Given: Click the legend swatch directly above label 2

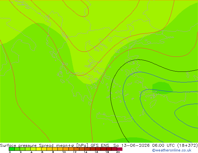Looking at the screenshot, I should (22, 149).
